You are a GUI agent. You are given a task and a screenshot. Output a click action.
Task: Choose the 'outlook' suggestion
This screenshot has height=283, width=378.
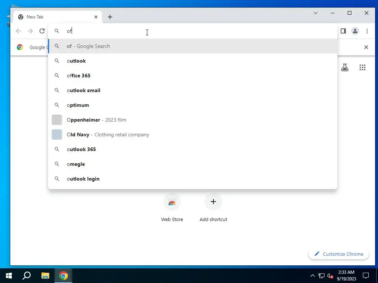pyautogui.click(x=193, y=61)
